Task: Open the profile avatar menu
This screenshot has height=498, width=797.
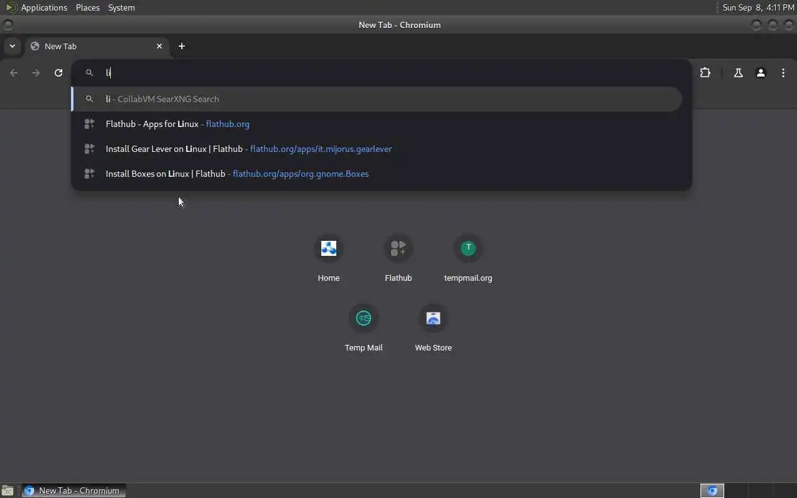Action: pos(761,73)
